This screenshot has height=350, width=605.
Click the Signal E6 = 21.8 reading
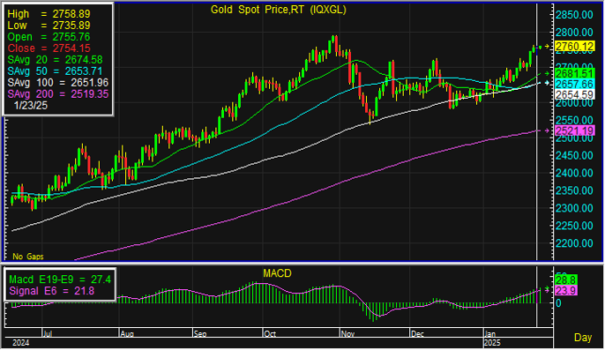tap(51, 291)
